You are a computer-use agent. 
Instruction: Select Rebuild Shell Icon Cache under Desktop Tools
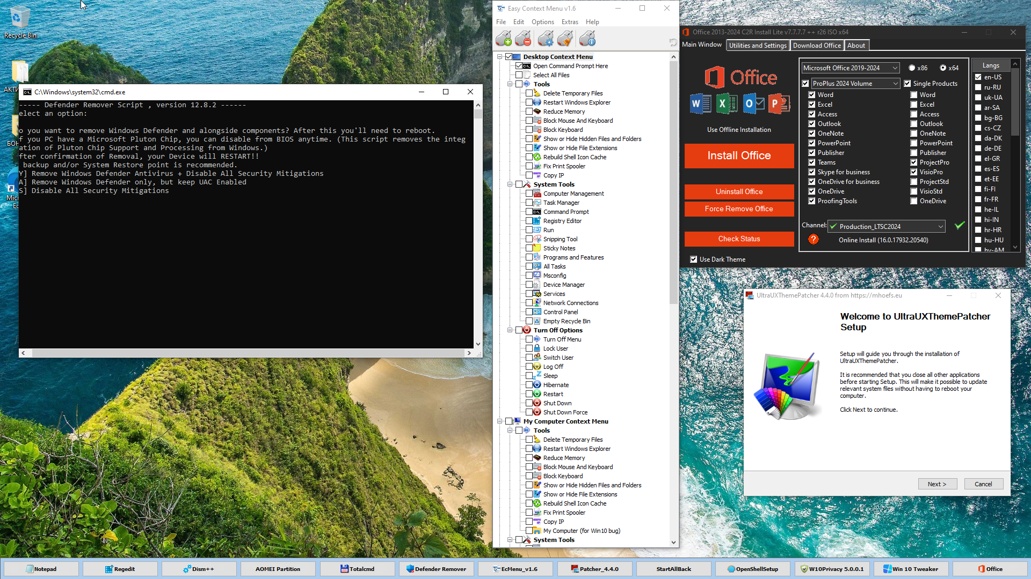575,157
